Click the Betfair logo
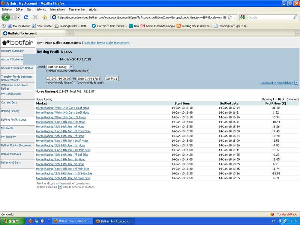Screen dimensions: 300x225 (18, 42)
